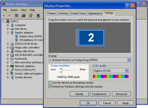Viewport: 148px width, 108px height.
Task: Expand the Floppy disk controllers node
Action: click(x=8, y=48)
